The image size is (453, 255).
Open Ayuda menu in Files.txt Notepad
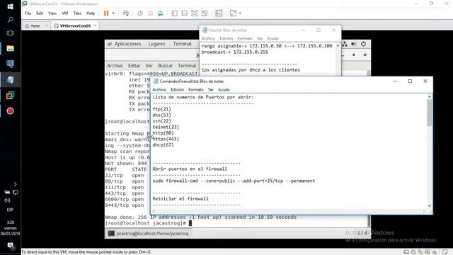click(x=273, y=38)
